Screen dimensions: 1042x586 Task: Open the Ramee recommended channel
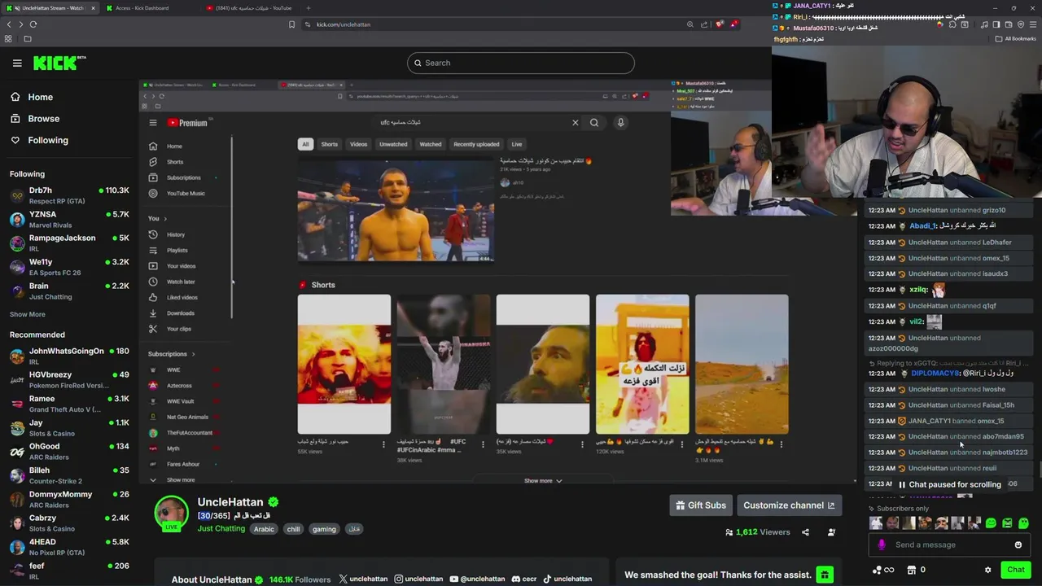tap(69, 404)
